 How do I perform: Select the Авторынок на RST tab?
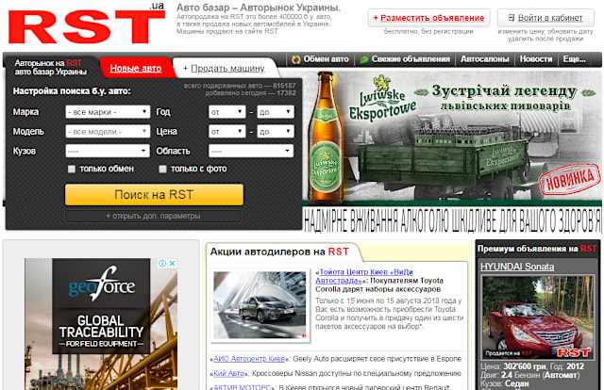pos(51,67)
